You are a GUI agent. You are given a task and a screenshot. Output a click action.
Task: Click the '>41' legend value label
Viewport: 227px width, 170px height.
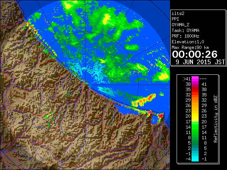pyautogui.click(x=187, y=79)
